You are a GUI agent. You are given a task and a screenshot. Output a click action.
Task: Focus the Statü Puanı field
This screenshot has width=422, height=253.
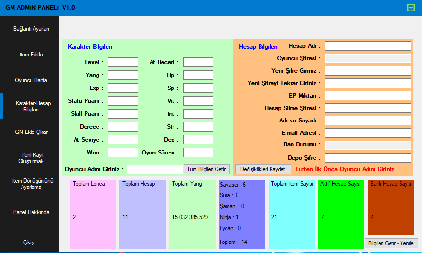(123, 101)
